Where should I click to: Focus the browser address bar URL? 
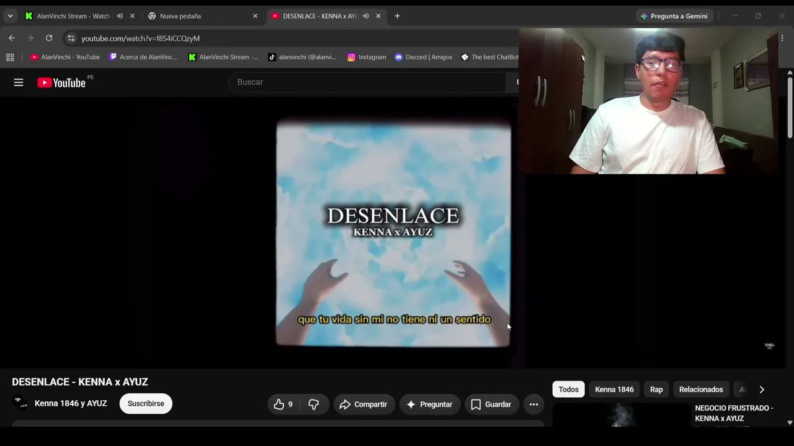coord(140,38)
